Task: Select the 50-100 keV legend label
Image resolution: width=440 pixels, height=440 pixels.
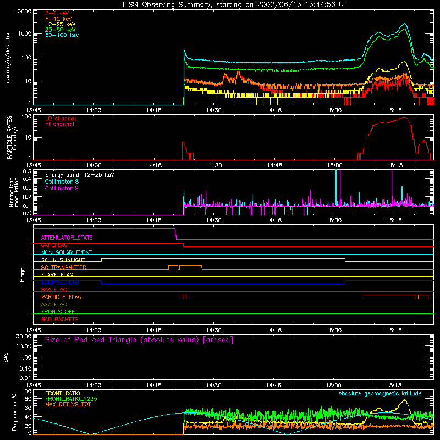Action: click(62, 35)
